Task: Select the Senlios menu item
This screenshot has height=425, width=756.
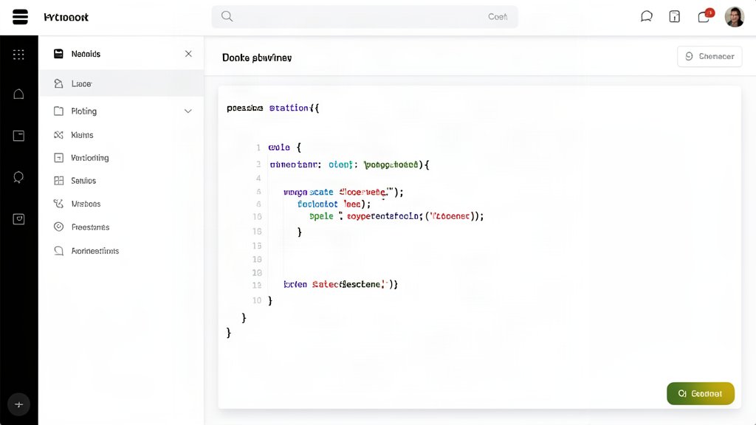Action: (x=121, y=181)
